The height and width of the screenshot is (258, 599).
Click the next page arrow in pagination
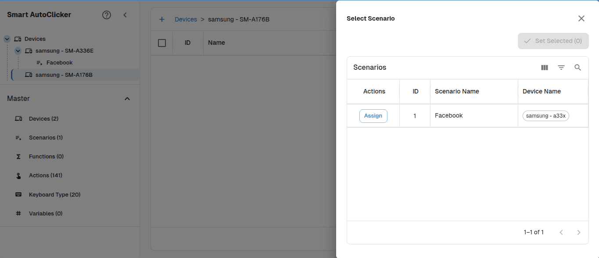tap(578, 232)
